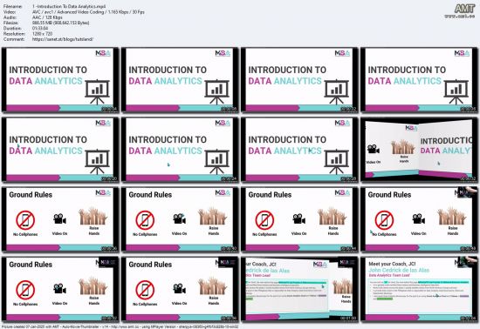This screenshot has height=329, width=480.
Task: Click the Filename value '1 -Introduction To Data Analytics.mp4'
Action: [x=69, y=6]
